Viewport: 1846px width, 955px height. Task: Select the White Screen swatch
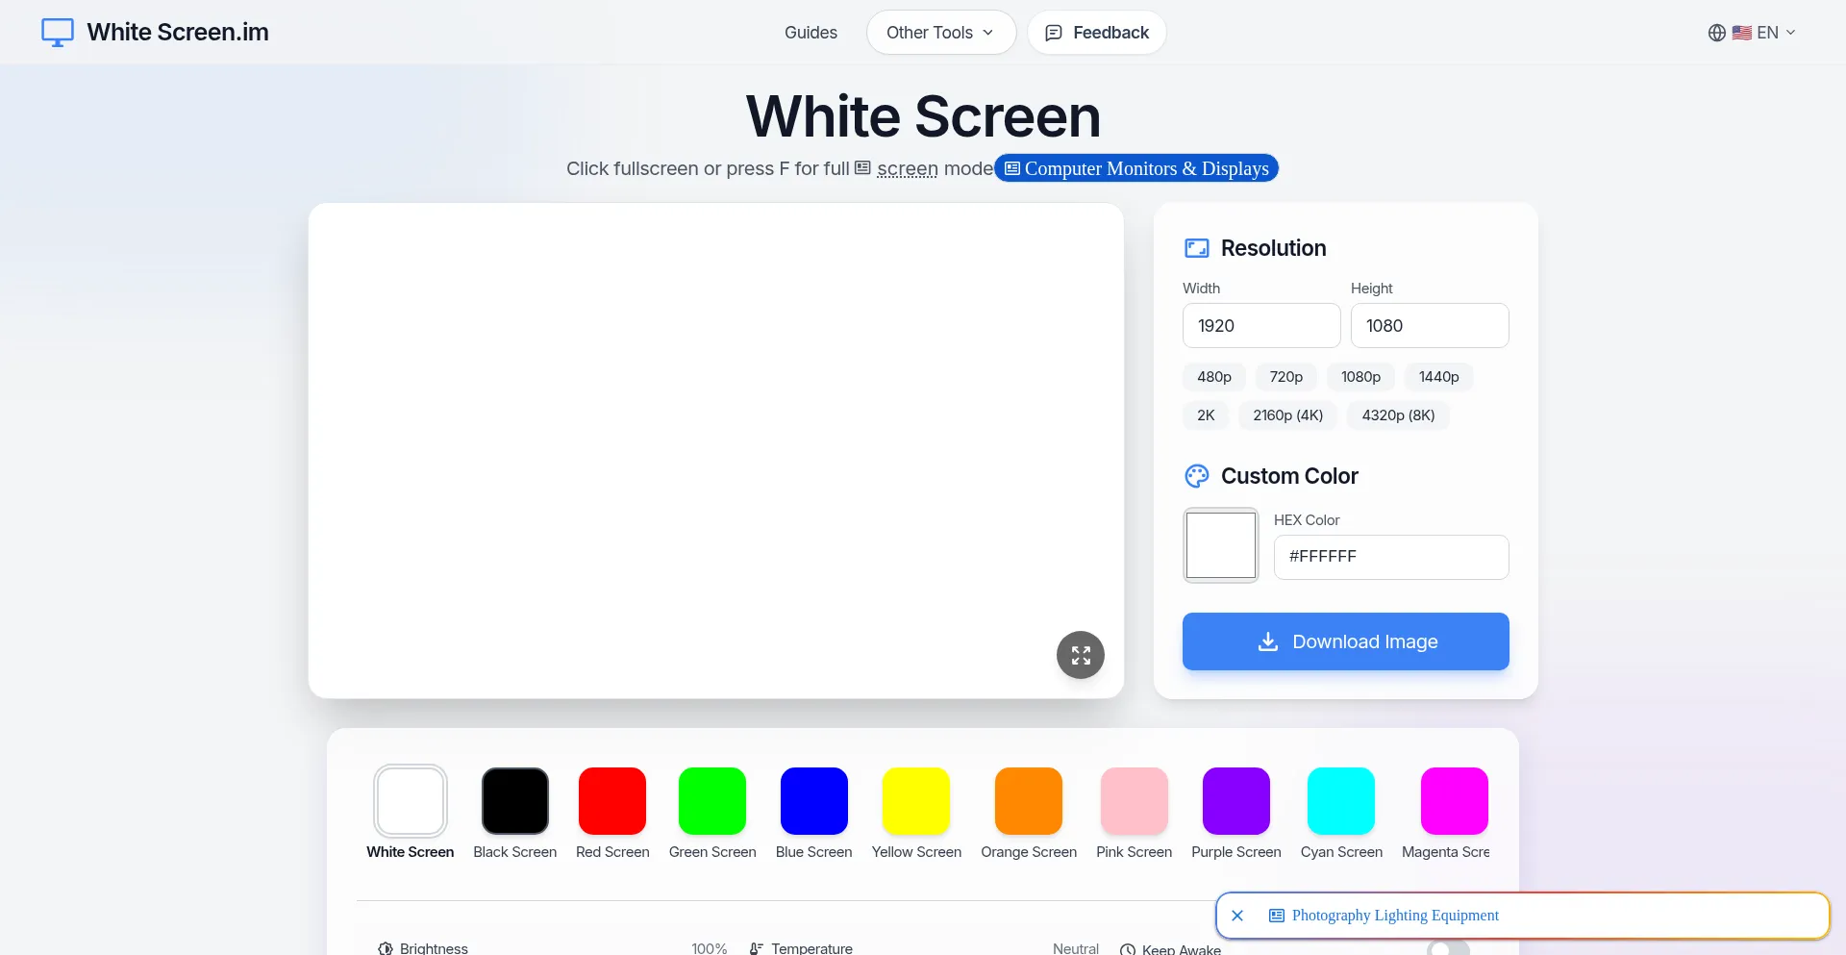pyautogui.click(x=411, y=801)
